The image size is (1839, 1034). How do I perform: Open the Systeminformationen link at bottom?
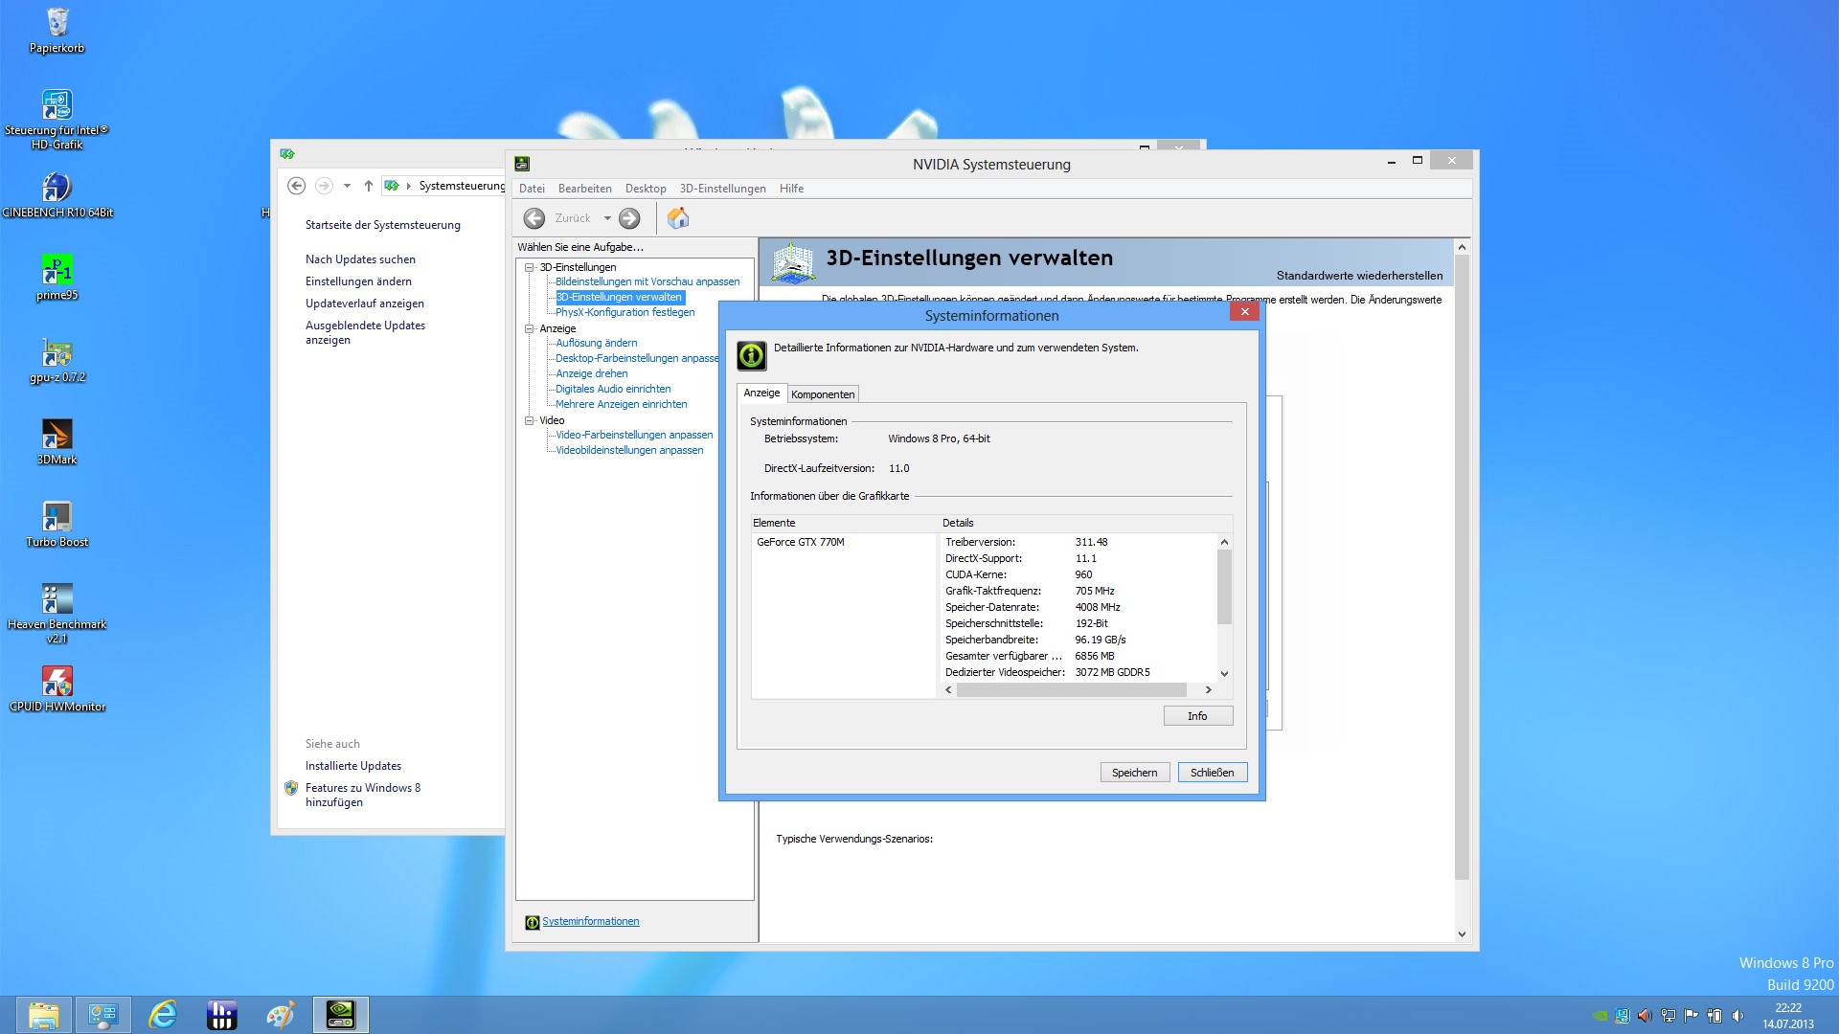pos(590,921)
